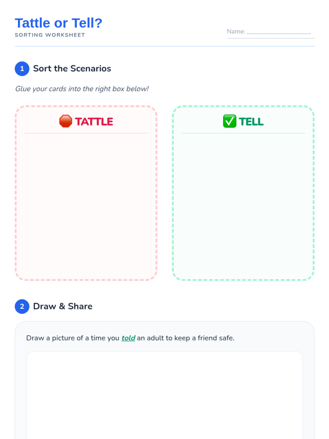Click the blue number 1 badge
Screen dimensions: 329x439
[x=22, y=69]
